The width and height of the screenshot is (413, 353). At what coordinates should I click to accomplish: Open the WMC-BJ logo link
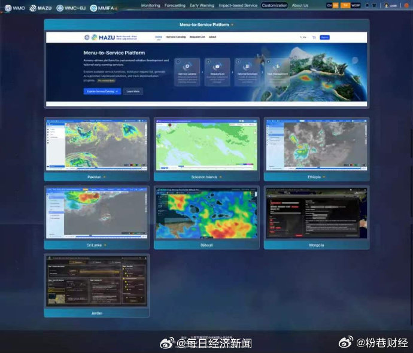[71, 8]
